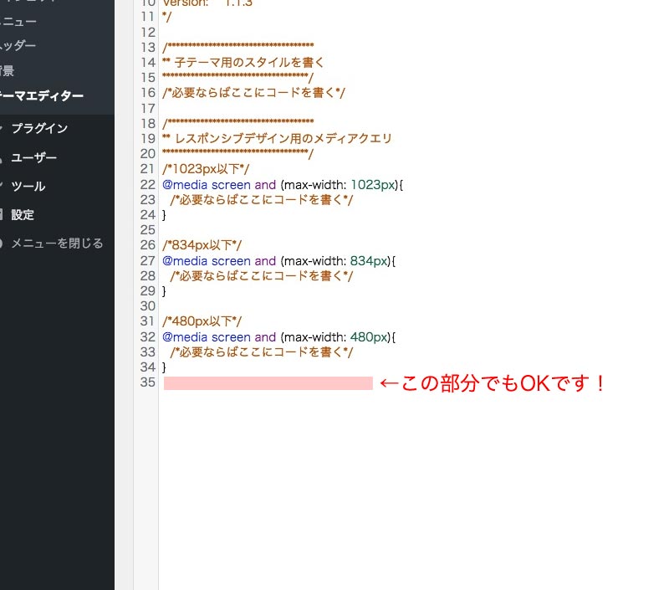The height and width of the screenshot is (590, 669).
Task: Open the プラグイン admin menu
Action: [x=39, y=129]
